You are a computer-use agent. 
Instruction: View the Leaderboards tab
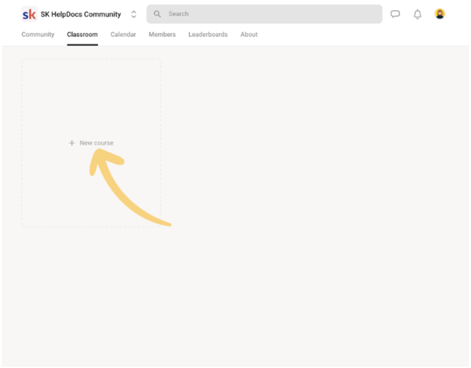click(208, 34)
